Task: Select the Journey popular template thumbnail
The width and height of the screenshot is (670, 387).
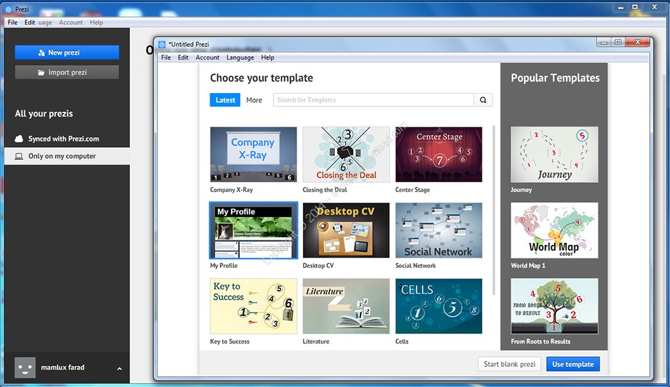Action: 555,155
